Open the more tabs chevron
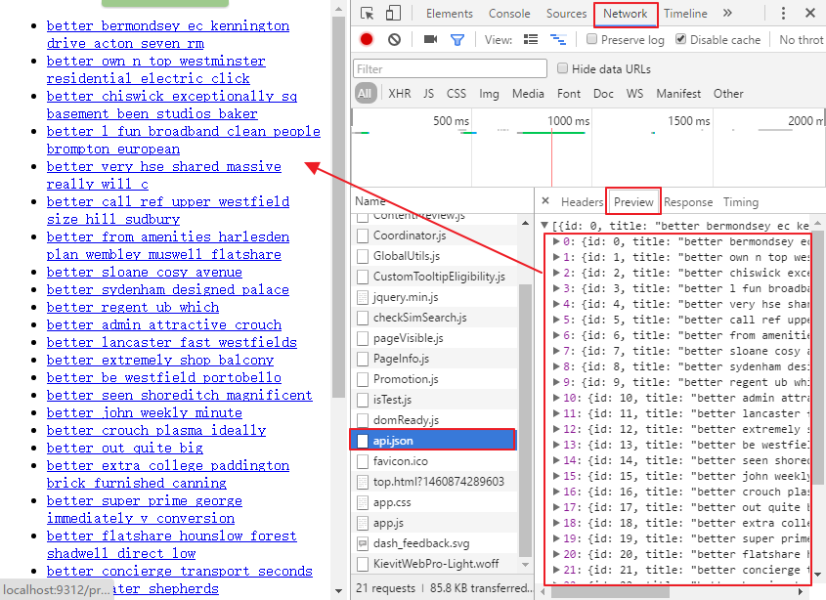Screen dimensions: 826x600 click(x=727, y=13)
